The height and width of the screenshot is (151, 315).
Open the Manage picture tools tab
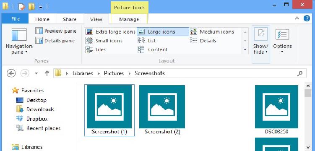(x=129, y=19)
